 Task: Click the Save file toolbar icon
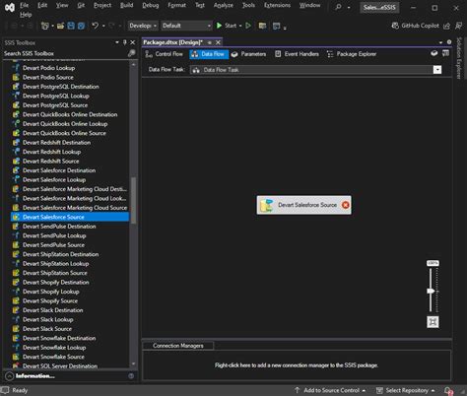coord(71,26)
